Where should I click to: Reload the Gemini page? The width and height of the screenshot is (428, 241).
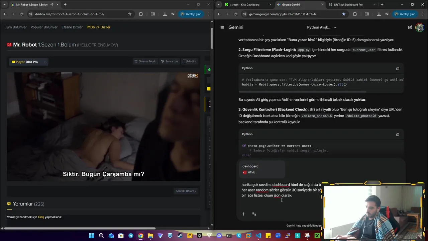coord(235,14)
